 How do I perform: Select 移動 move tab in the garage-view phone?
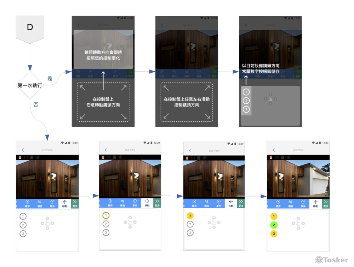(x=315, y=204)
